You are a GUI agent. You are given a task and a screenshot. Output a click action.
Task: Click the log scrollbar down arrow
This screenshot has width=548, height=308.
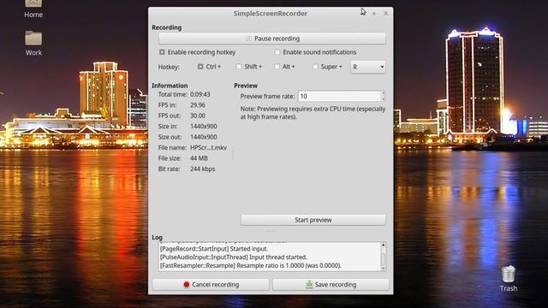pos(383,268)
